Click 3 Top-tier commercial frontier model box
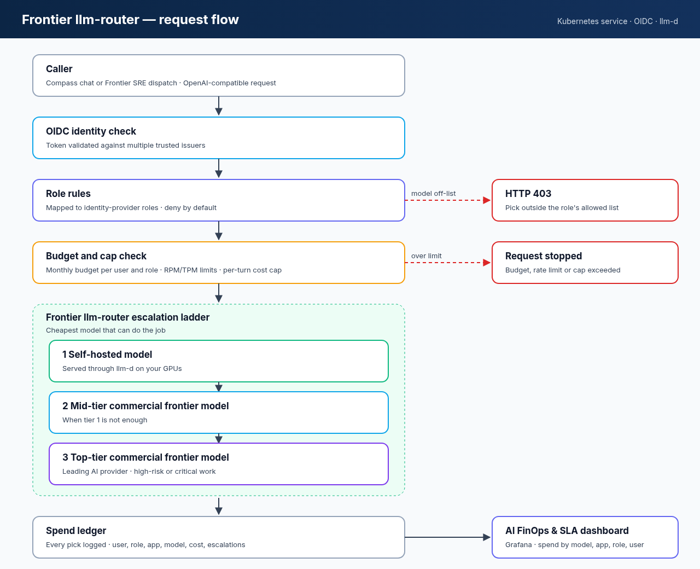Screen dimensions: 700x569 [219, 464]
